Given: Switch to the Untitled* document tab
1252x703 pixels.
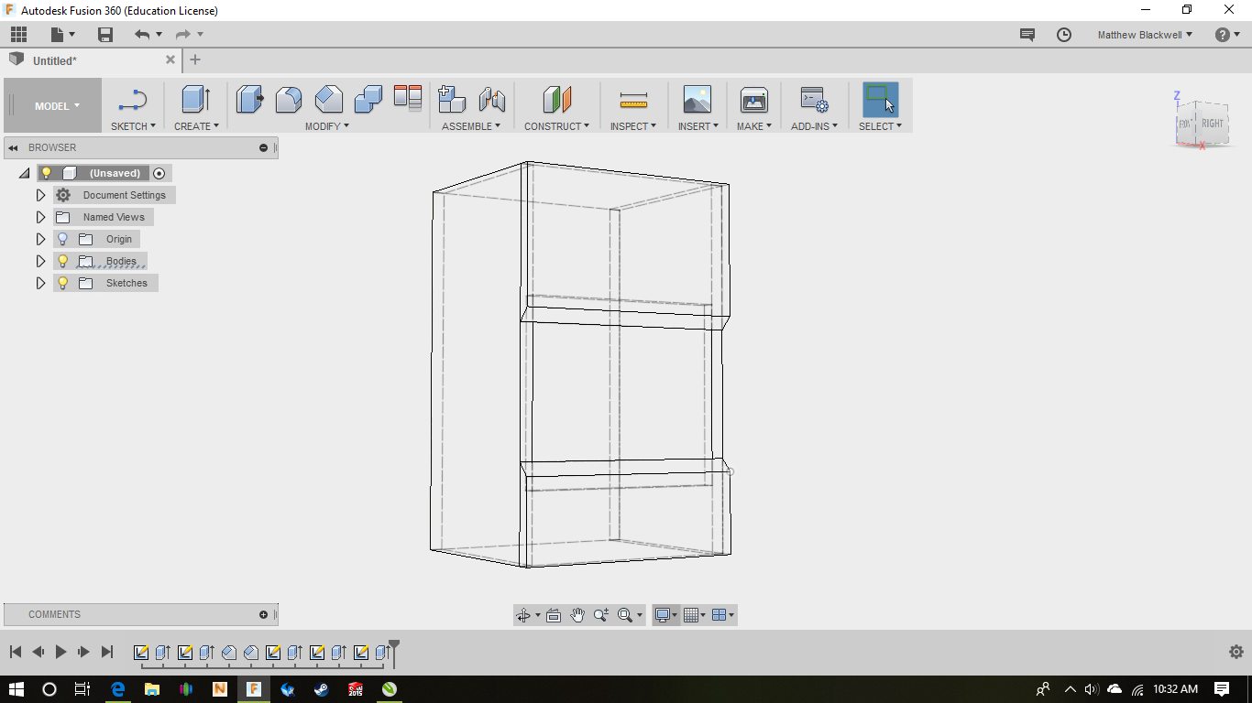Looking at the screenshot, I should [x=55, y=60].
